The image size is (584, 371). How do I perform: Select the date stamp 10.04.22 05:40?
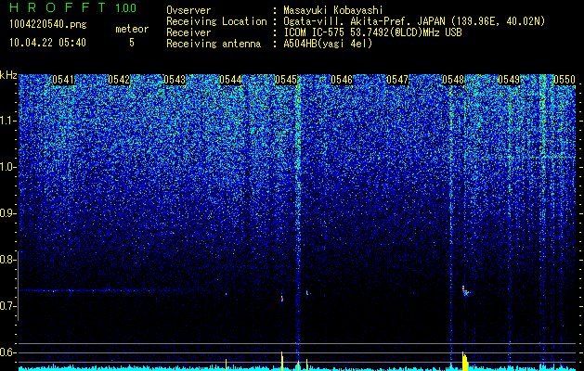(47, 43)
